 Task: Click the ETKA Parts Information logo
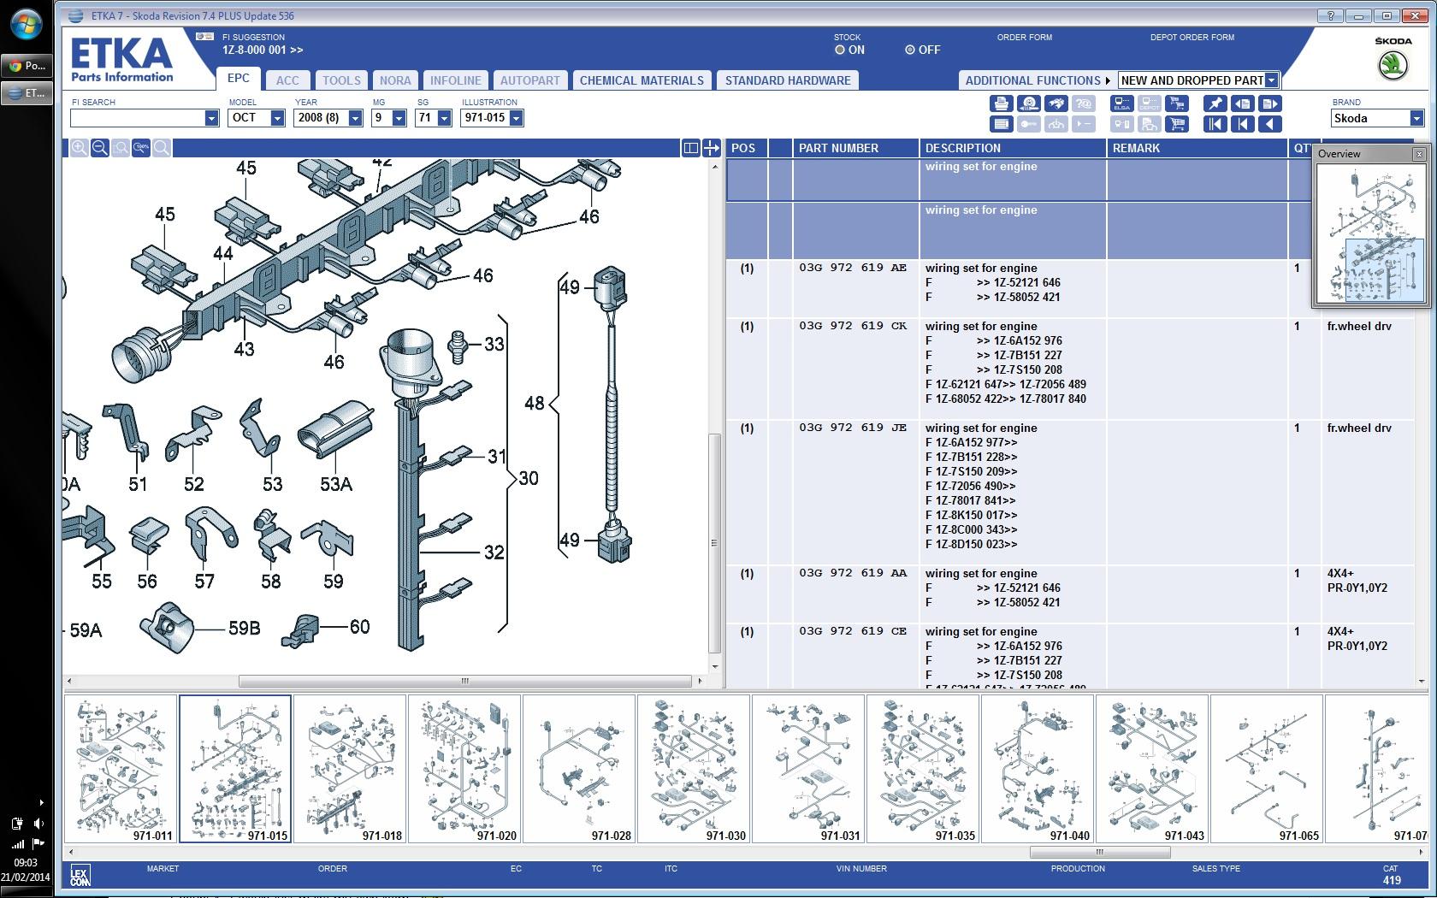tap(122, 60)
